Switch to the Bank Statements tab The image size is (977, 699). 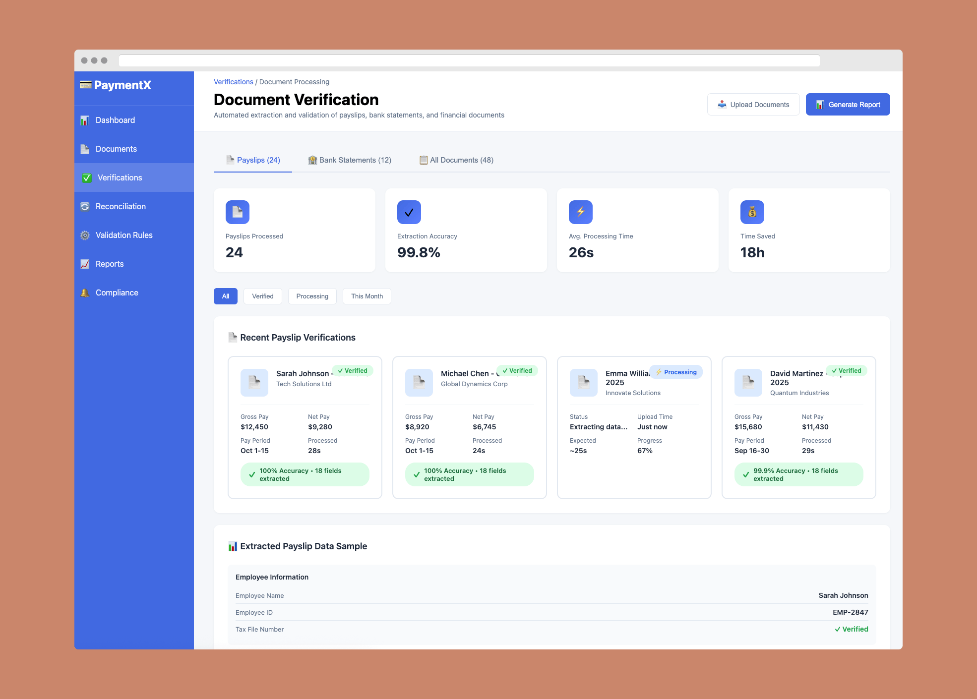(x=350, y=160)
